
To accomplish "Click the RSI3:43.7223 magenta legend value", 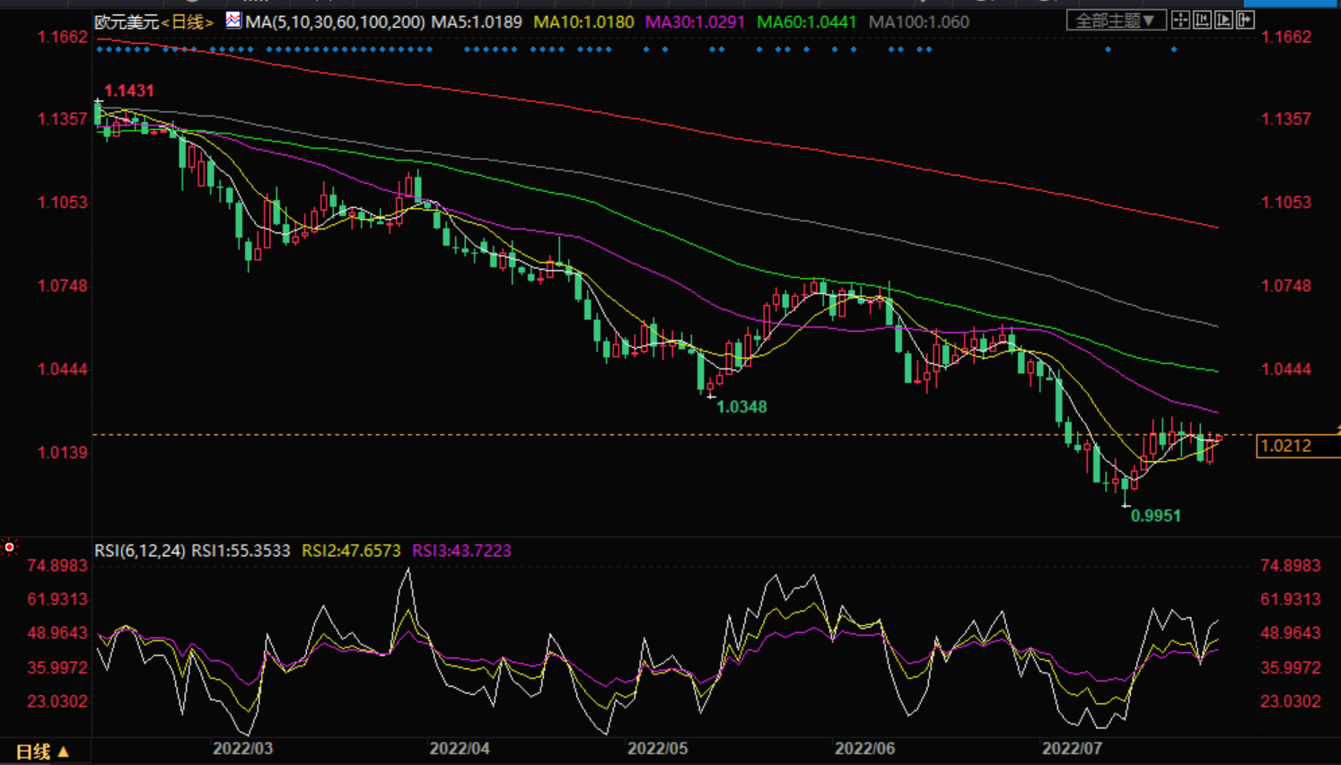I will [461, 551].
